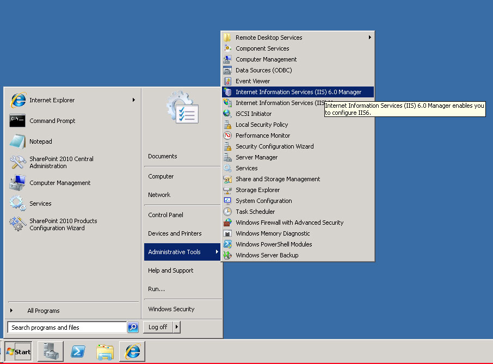The height and width of the screenshot is (364, 493).
Task: Click the Server Manager icon in submenu
Action: [x=227, y=157]
